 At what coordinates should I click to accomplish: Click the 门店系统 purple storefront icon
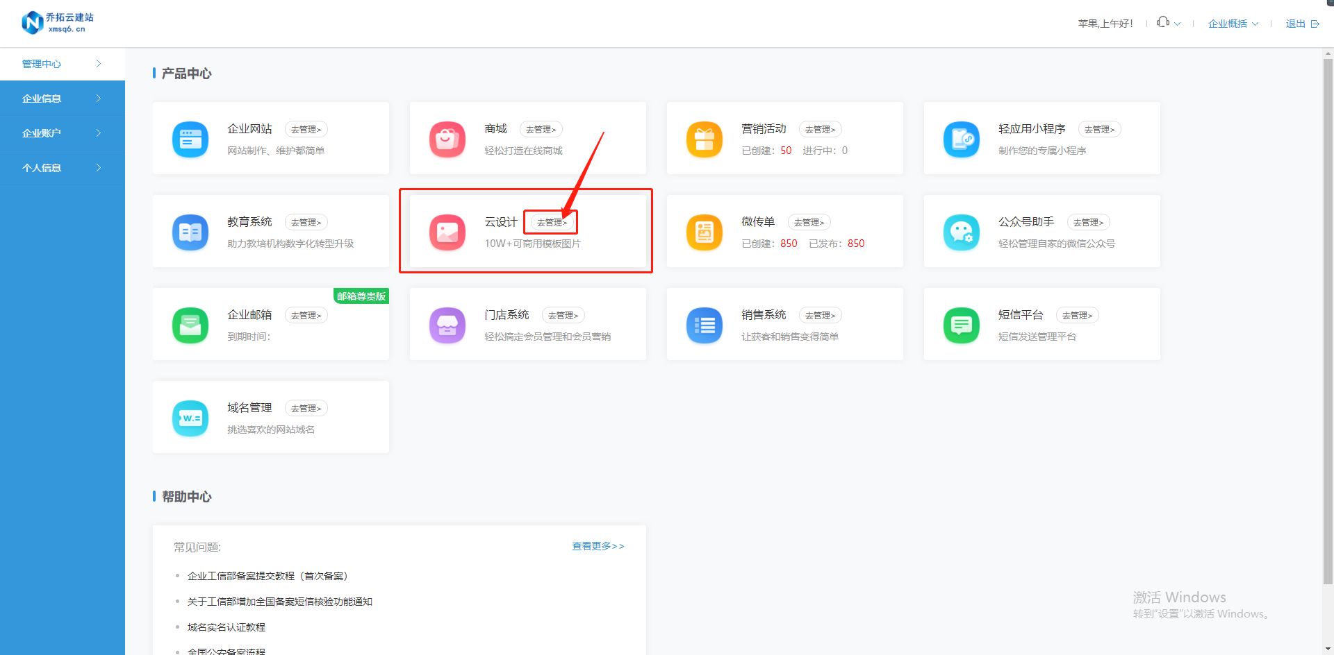(447, 325)
